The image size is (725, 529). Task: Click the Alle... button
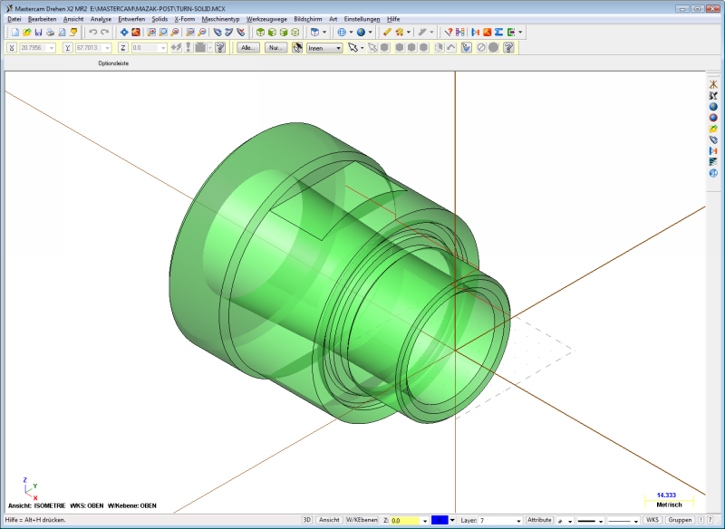248,48
